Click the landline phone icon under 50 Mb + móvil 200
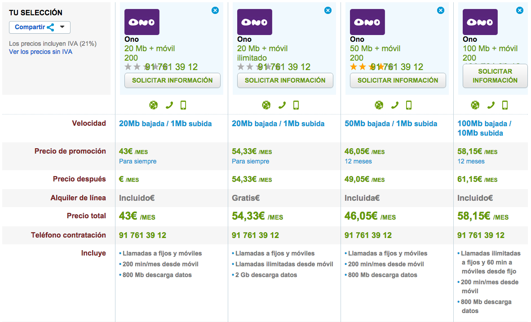Image resolution: width=531 pixels, height=322 pixels. [394, 105]
